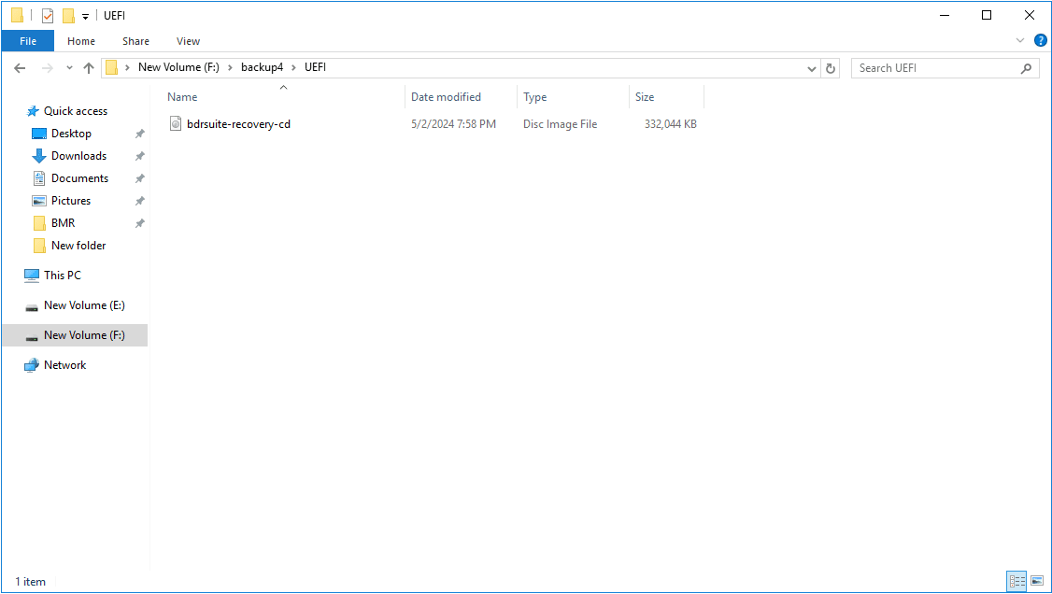
Task: Click the Properties quick access toolbar icon
Action: point(47,16)
